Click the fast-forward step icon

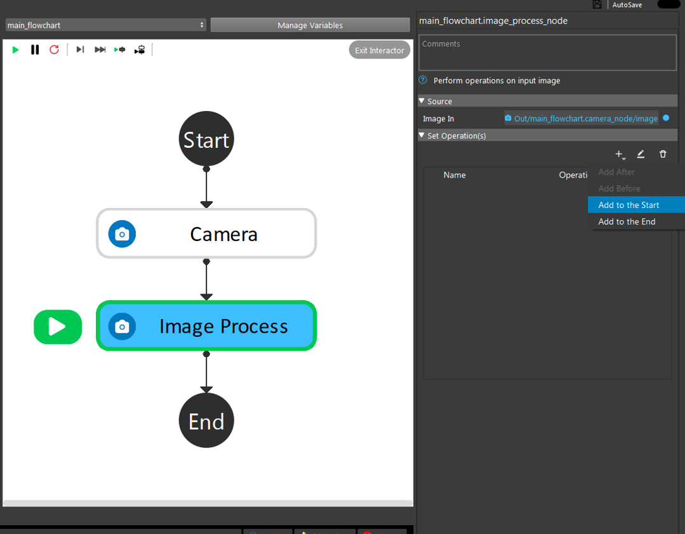coord(100,49)
